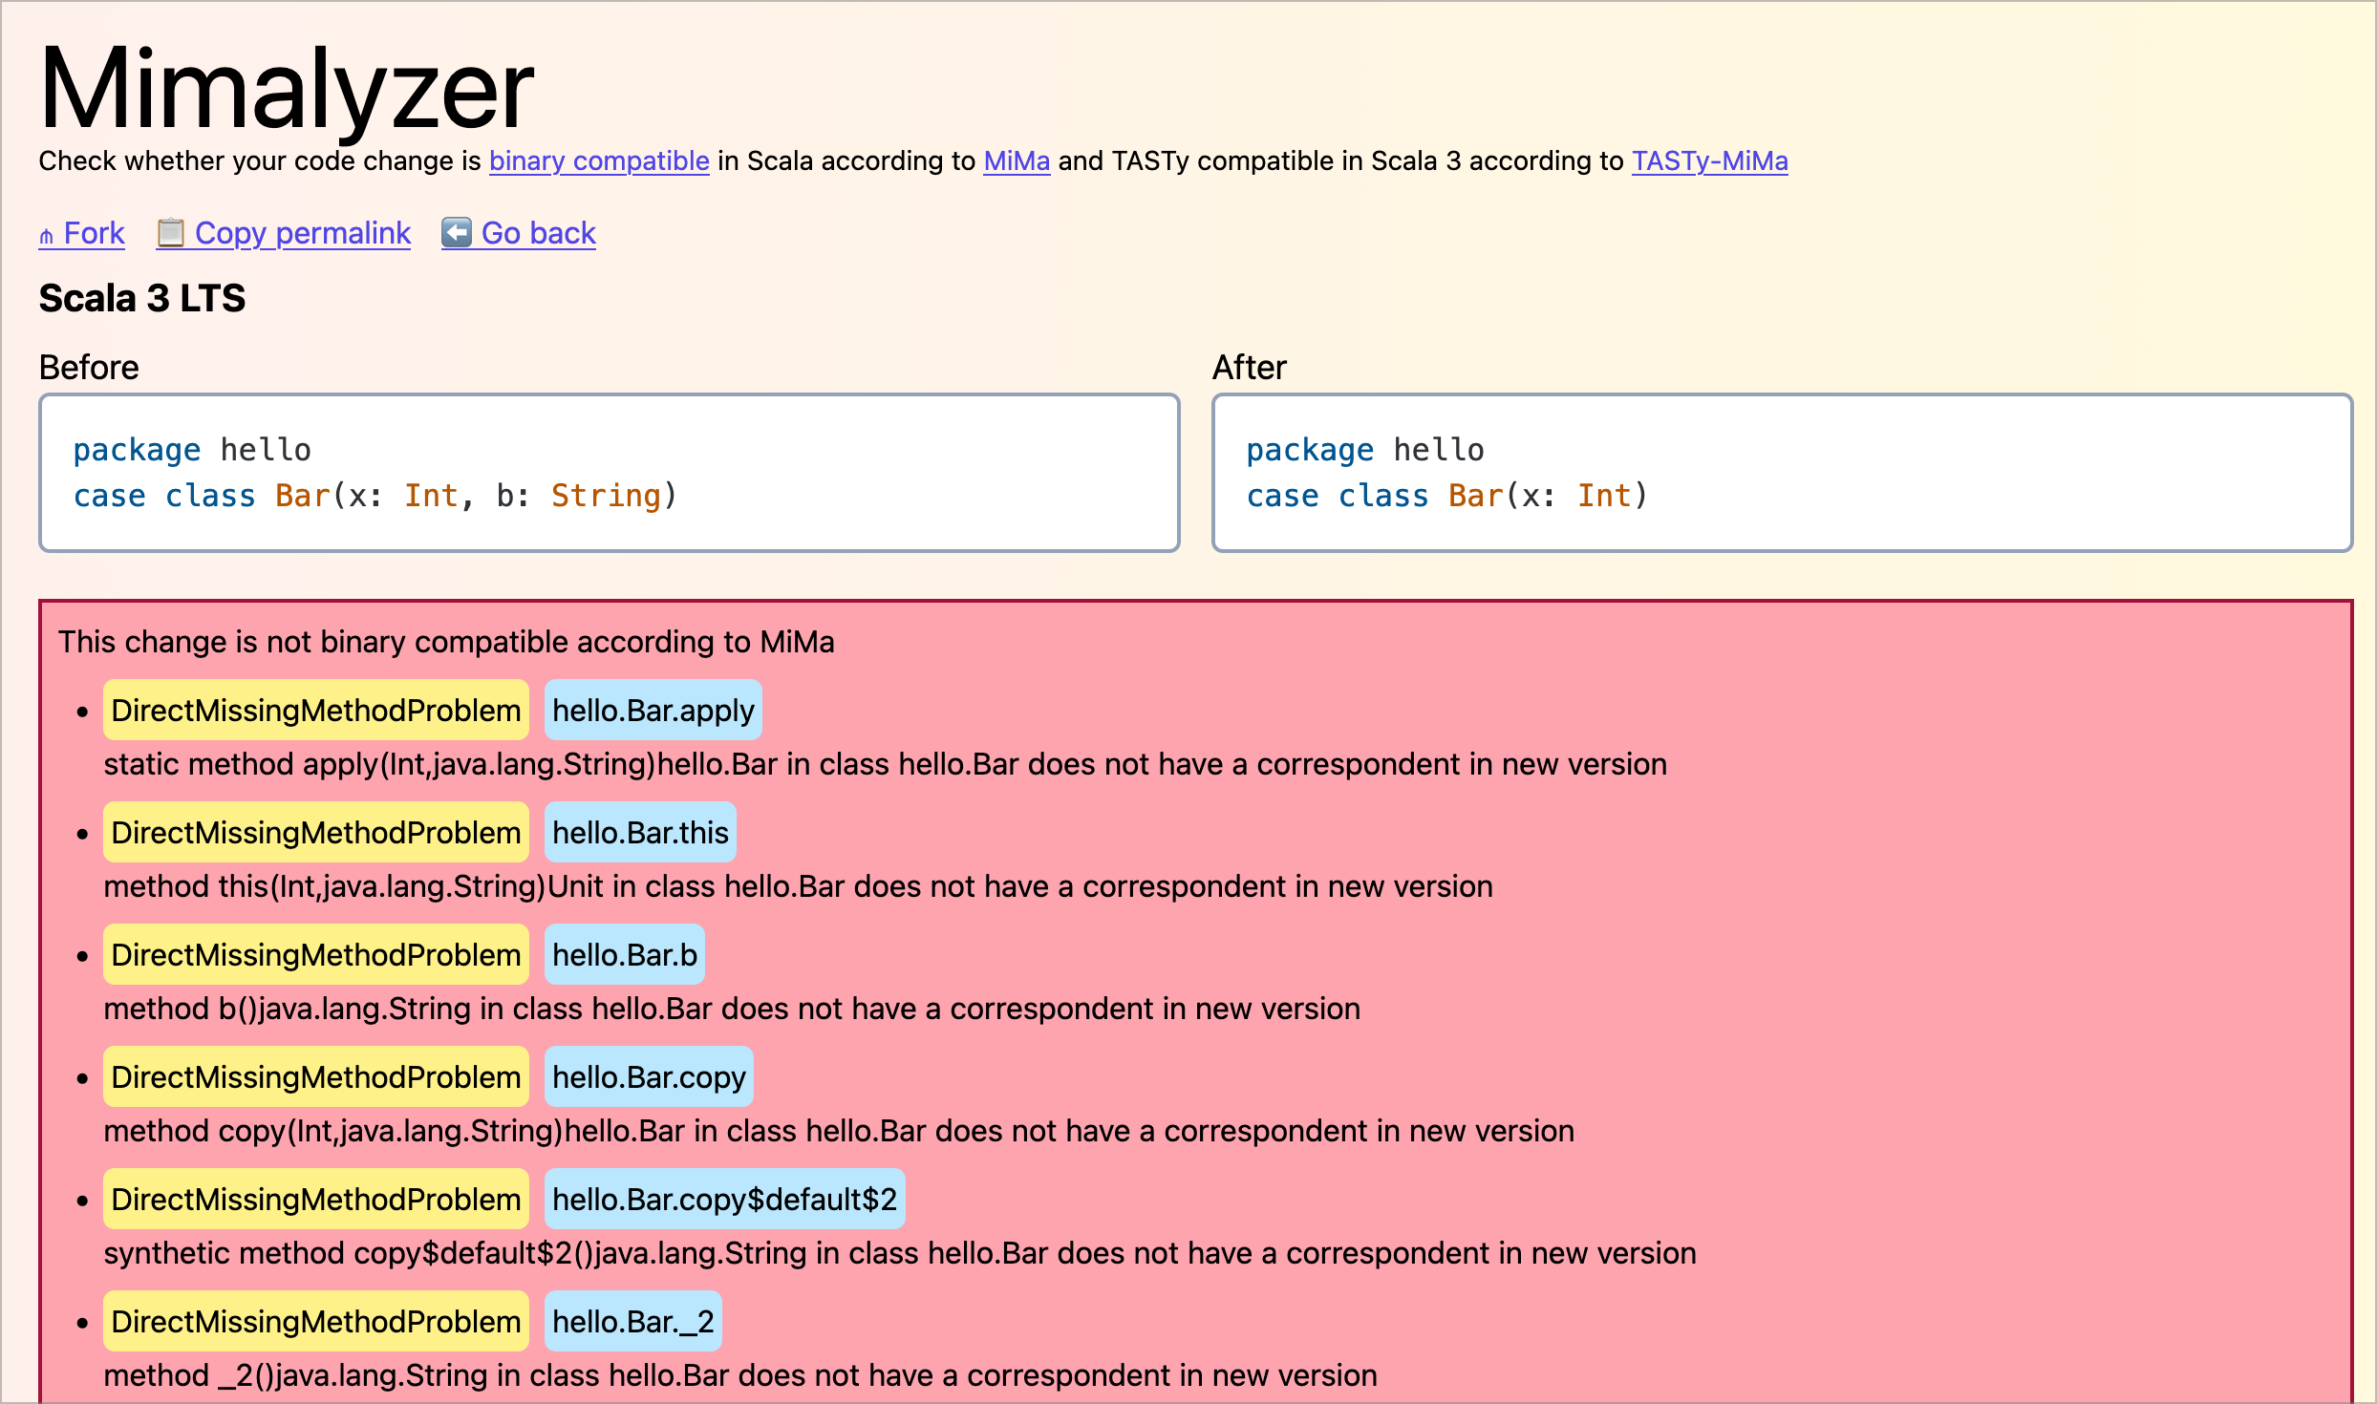
Task: Click the hello.Bar.b blue tag
Action: [x=624, y=955]
